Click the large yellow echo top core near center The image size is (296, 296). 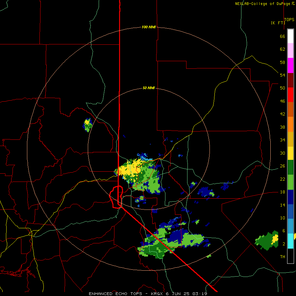click(130, 169)
